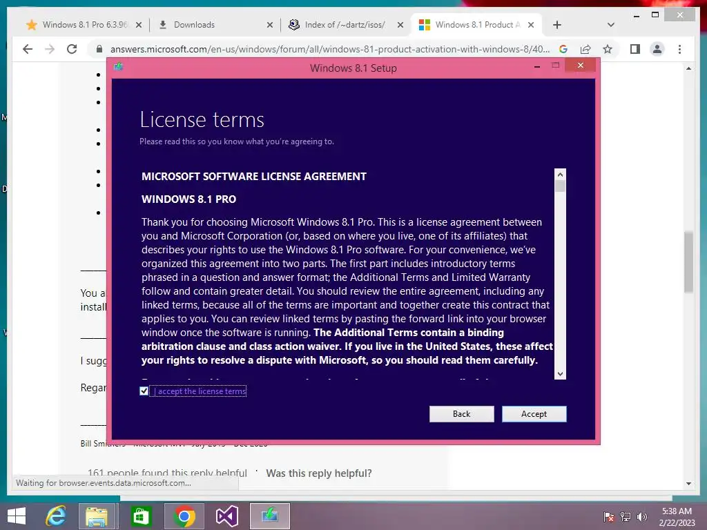This screenshot has height=530, width=707.
Task: Click the site lock icon in address bar
Action: (99, 49)
